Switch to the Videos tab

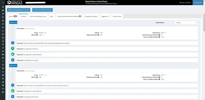tap(13, 16)
